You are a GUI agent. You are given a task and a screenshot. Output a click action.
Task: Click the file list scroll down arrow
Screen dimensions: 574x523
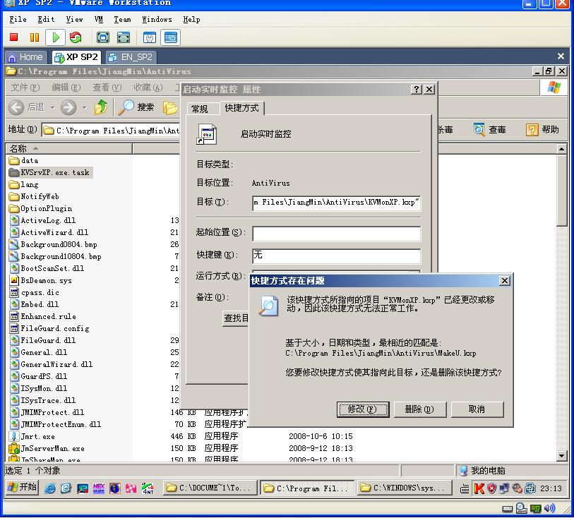562,456
